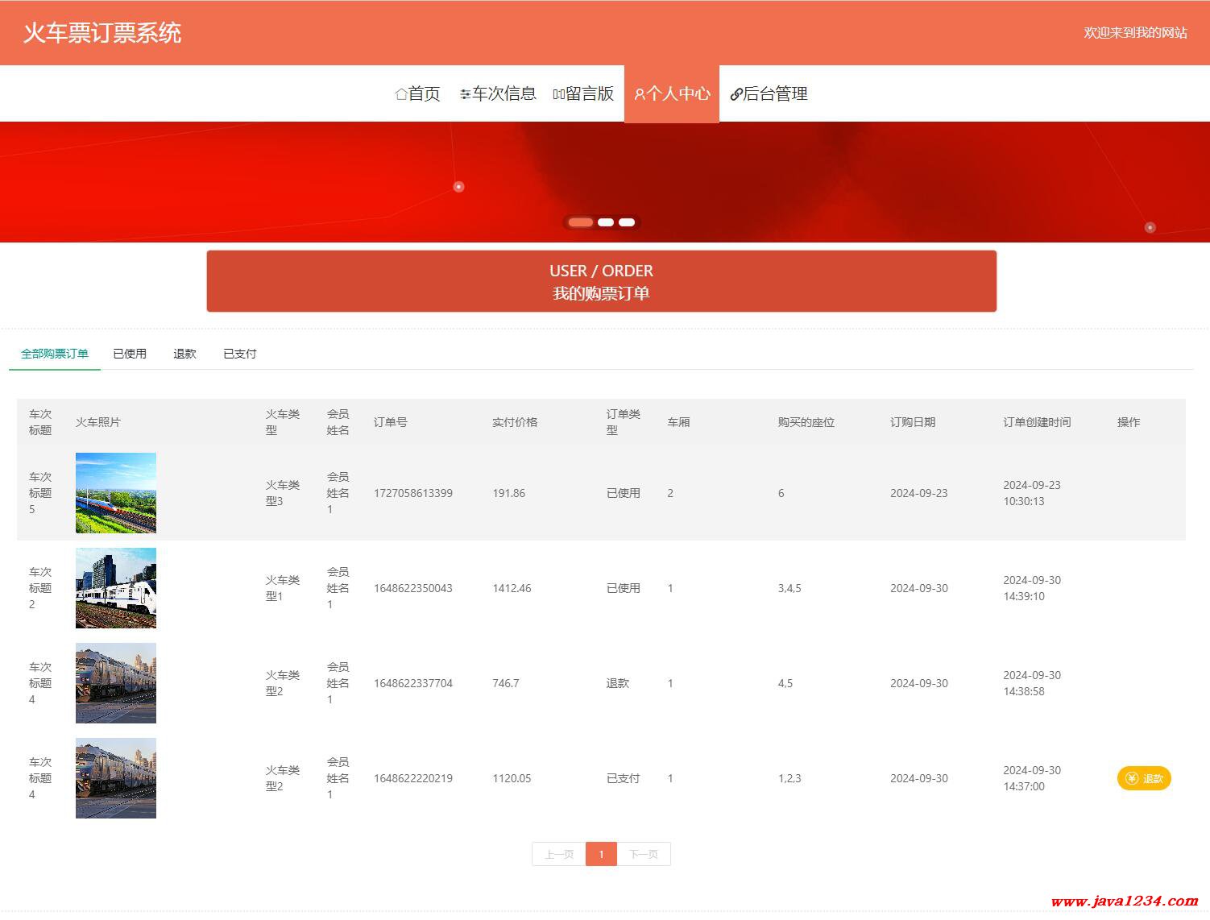Click the 火车票订票系统 site title
This screenshot has height=920, width=1210.
tap(102, 33)
